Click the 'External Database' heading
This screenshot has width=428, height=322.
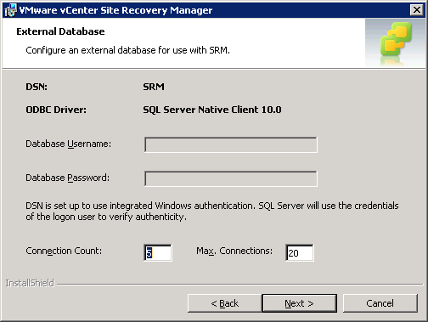(60, 31)
